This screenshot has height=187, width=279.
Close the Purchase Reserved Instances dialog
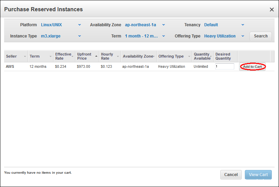point(272,10)
